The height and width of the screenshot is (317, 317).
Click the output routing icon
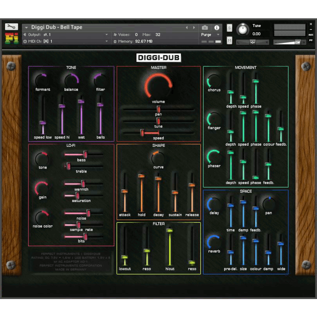(25, 35)
